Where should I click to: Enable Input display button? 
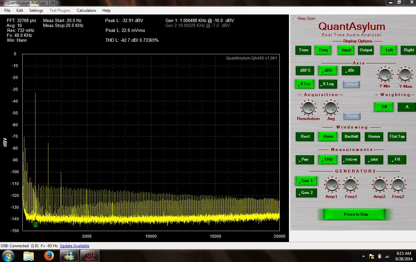[346, 50]
